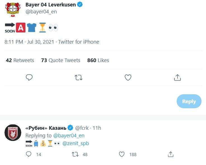Screen dimensions: 206x165
Task: Open the @zenit_spb mention link
Action: (76, 143)
